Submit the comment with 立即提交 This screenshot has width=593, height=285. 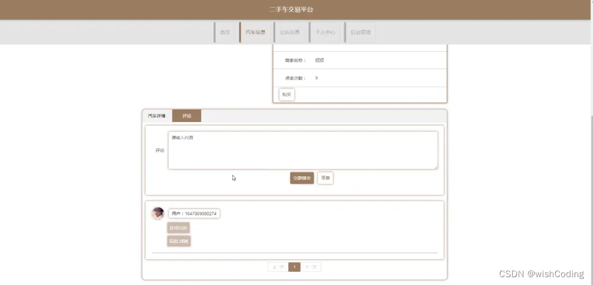[x=302, y=178]
